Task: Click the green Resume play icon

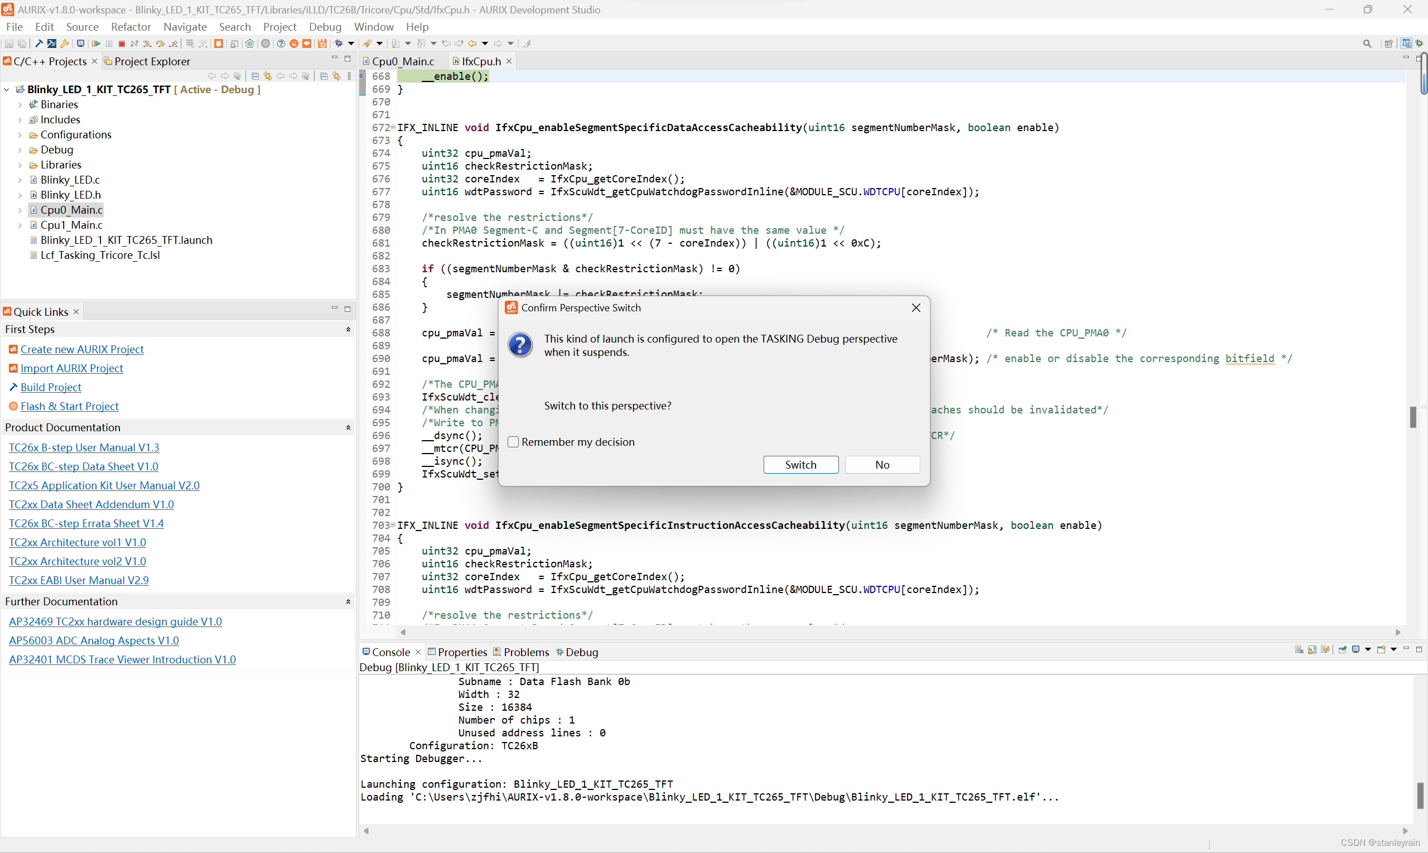Action: pyautogui.click(x=96, y=44)
